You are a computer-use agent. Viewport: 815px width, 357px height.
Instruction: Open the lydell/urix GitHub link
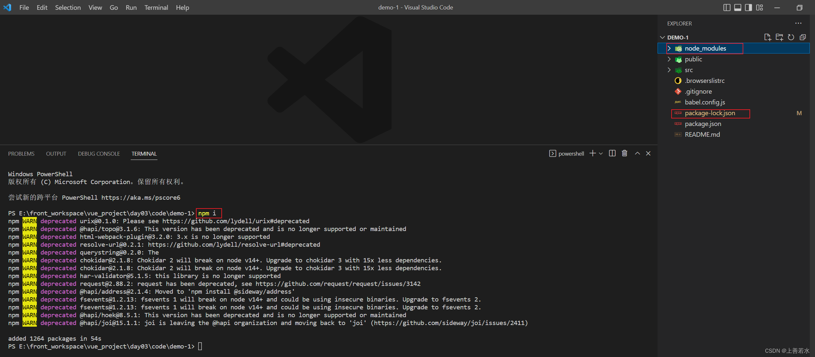tap(236, 221)
